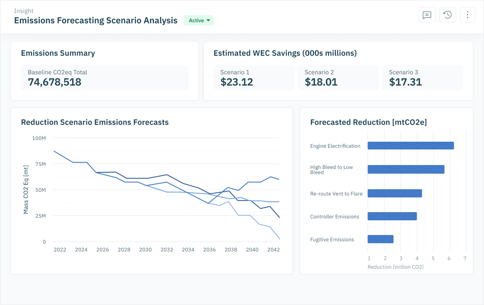Click the 2042 x-axis label
The image size is (484, 305).
click(273, 250)
